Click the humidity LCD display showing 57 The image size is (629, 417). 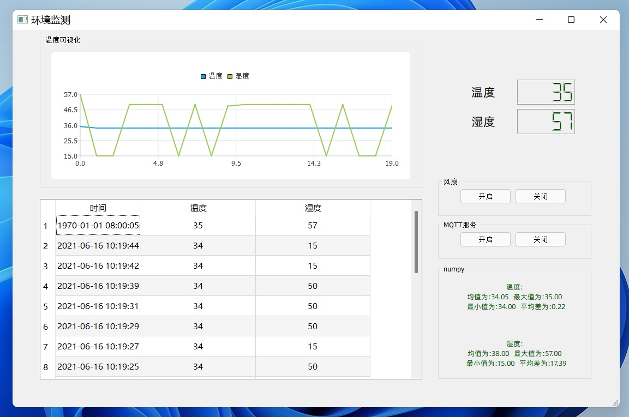[546, 122]
